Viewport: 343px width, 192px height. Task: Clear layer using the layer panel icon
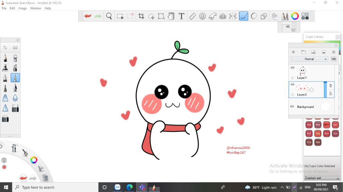coord(324,52)
